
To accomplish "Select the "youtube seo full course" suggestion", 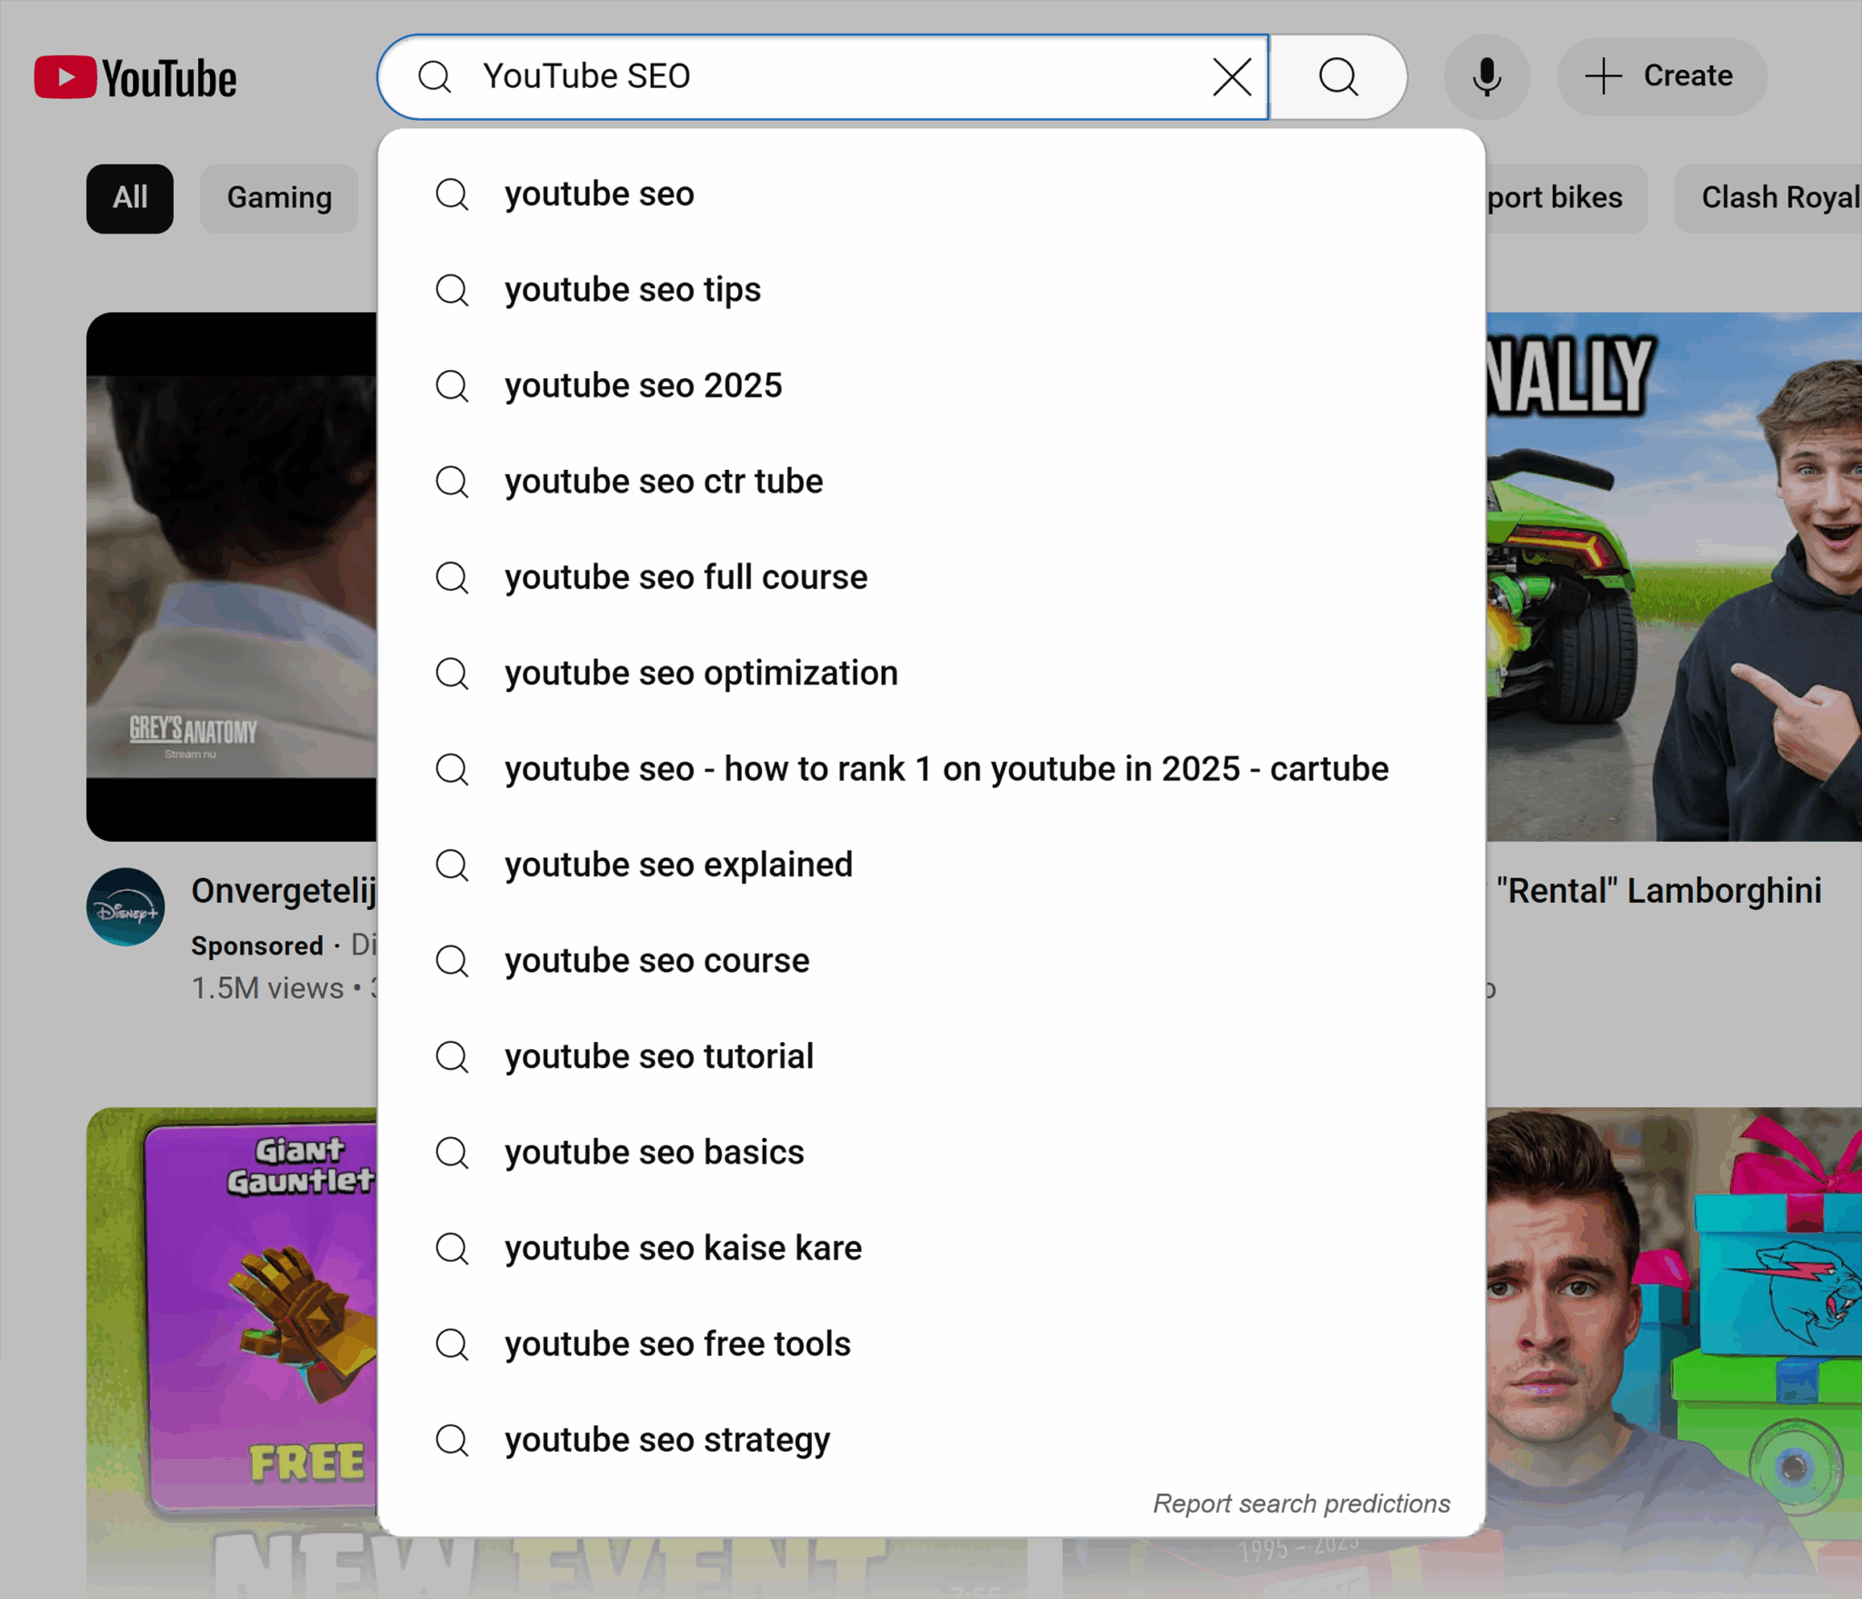I will pos(685,577).
